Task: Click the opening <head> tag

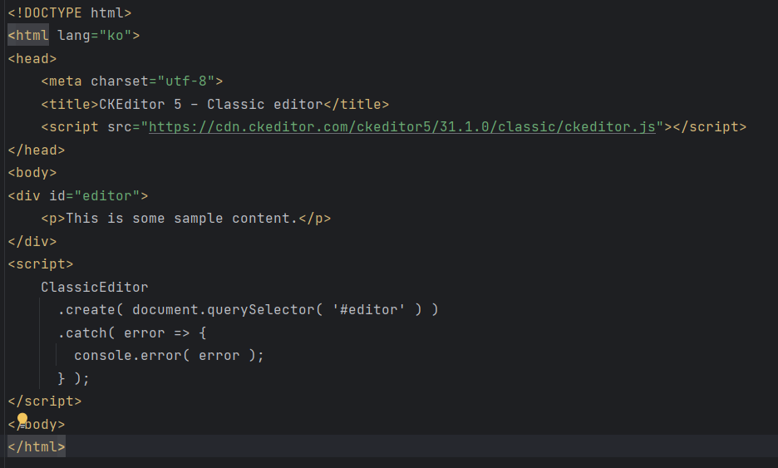Action: click(32, 58)
